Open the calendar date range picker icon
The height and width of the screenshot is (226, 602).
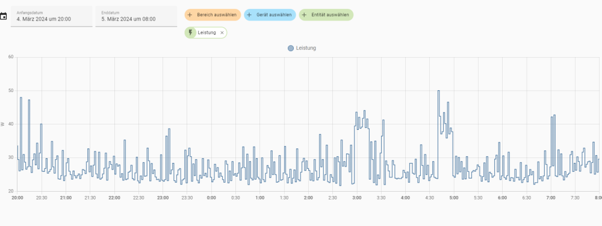tap(3, 16)
